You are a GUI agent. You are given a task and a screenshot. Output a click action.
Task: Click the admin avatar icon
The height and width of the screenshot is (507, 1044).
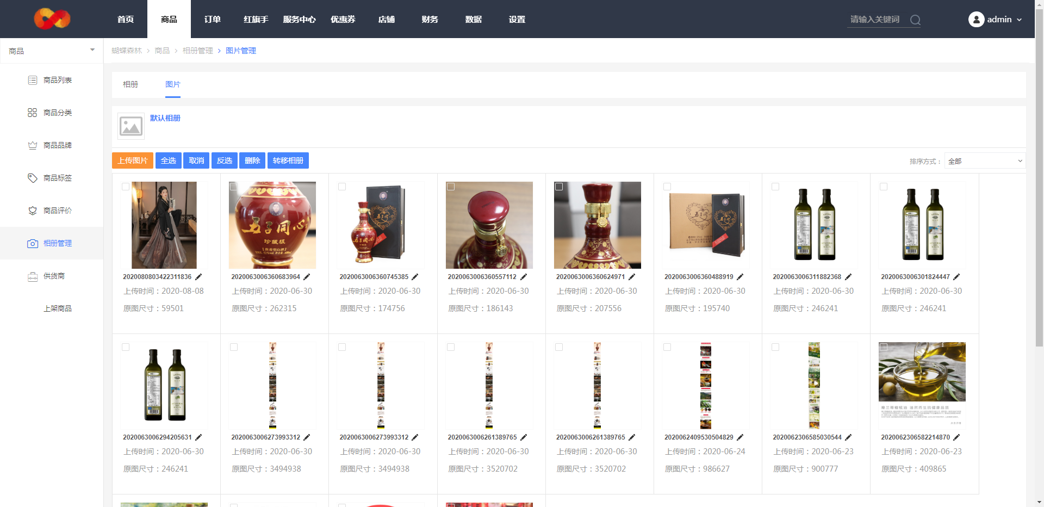point(976,20)
